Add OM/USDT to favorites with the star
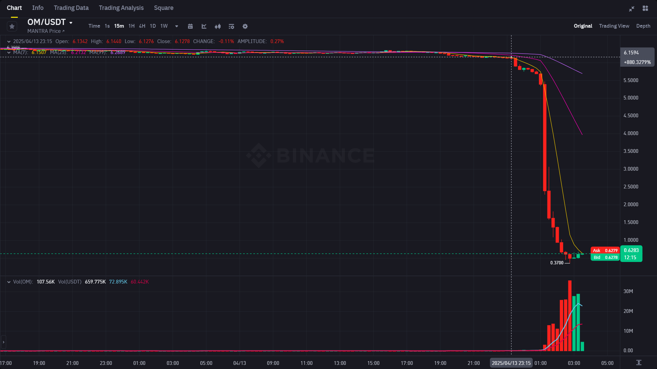This screenshot has width=657, height=369. tap(12, 26)
